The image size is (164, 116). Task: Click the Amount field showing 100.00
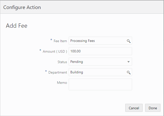(x=100, y=51)
